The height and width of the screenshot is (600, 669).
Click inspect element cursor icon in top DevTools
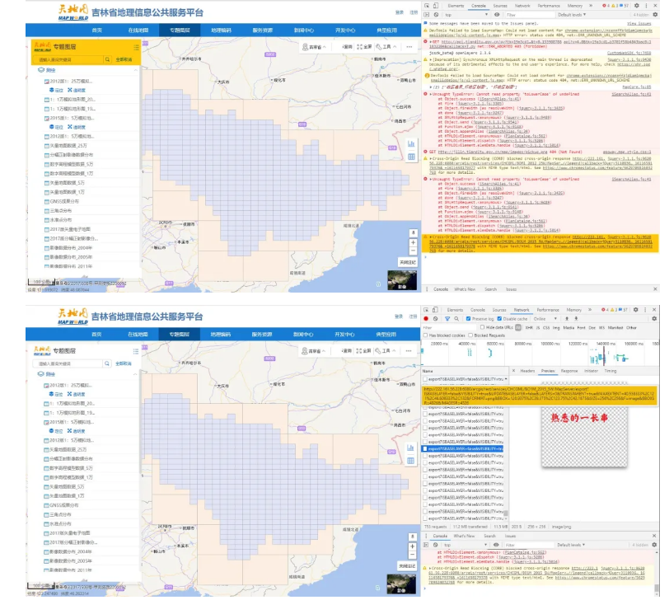[x=428, y=6]
